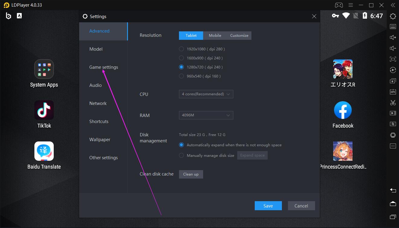Switch to Mobile resolution tab
The width and height of the screenshot is (399, 228).
[x=215, y=36]
